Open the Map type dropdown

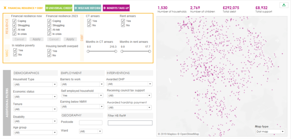point(270,132)
